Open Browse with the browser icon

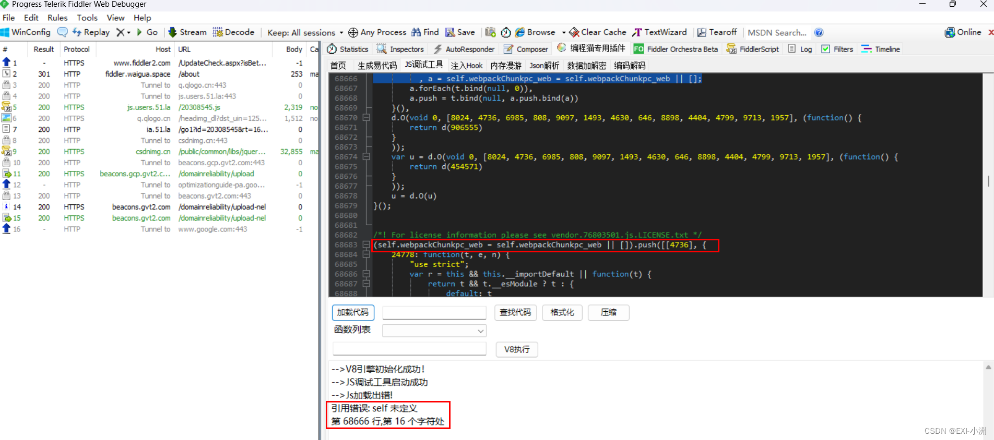(x=535, y=32)
